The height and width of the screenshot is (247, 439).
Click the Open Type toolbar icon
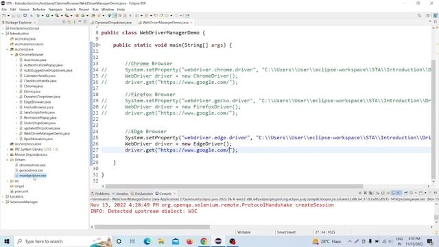(93, 16)
